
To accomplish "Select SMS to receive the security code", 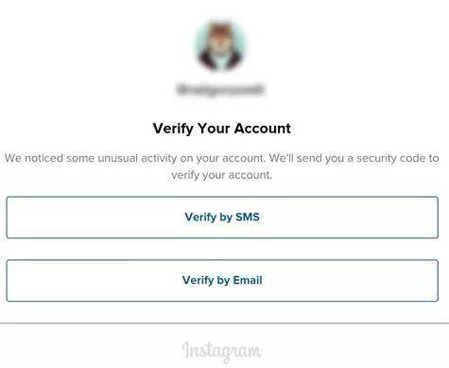I will pyautogui.click(x=222, y=218).
